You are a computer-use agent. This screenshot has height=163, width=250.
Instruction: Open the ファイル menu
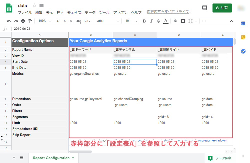click(x=25, y=12)
